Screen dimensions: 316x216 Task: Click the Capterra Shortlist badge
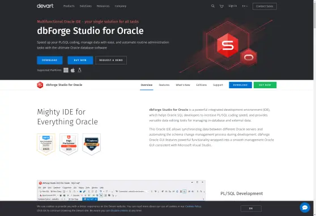92,144
